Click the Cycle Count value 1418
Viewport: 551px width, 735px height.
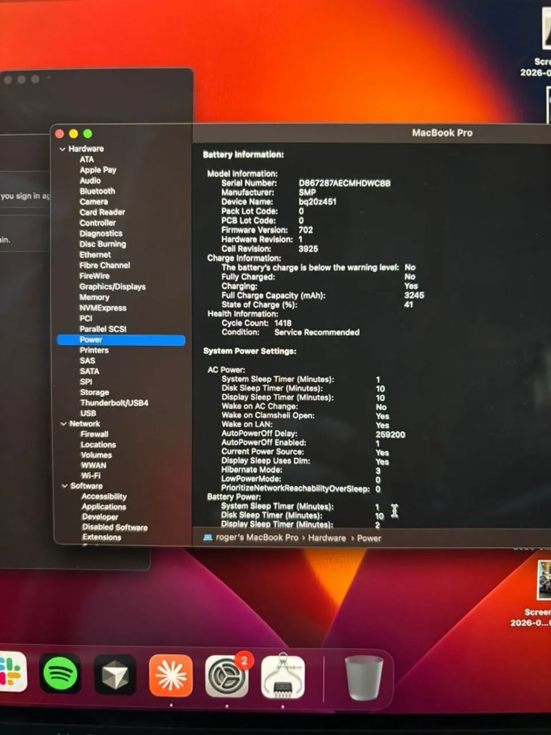[x=283, y=323]
